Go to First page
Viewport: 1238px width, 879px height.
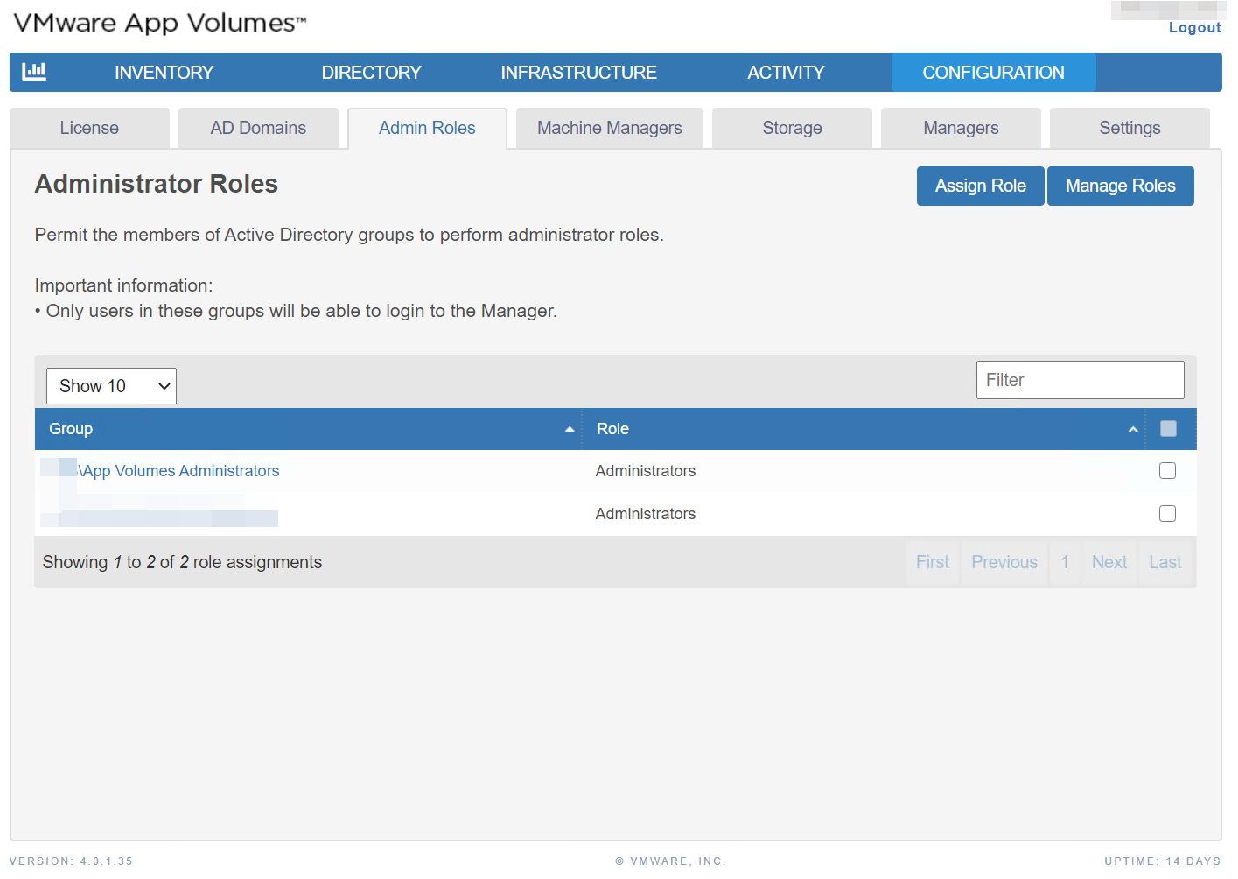click(933, 562)
